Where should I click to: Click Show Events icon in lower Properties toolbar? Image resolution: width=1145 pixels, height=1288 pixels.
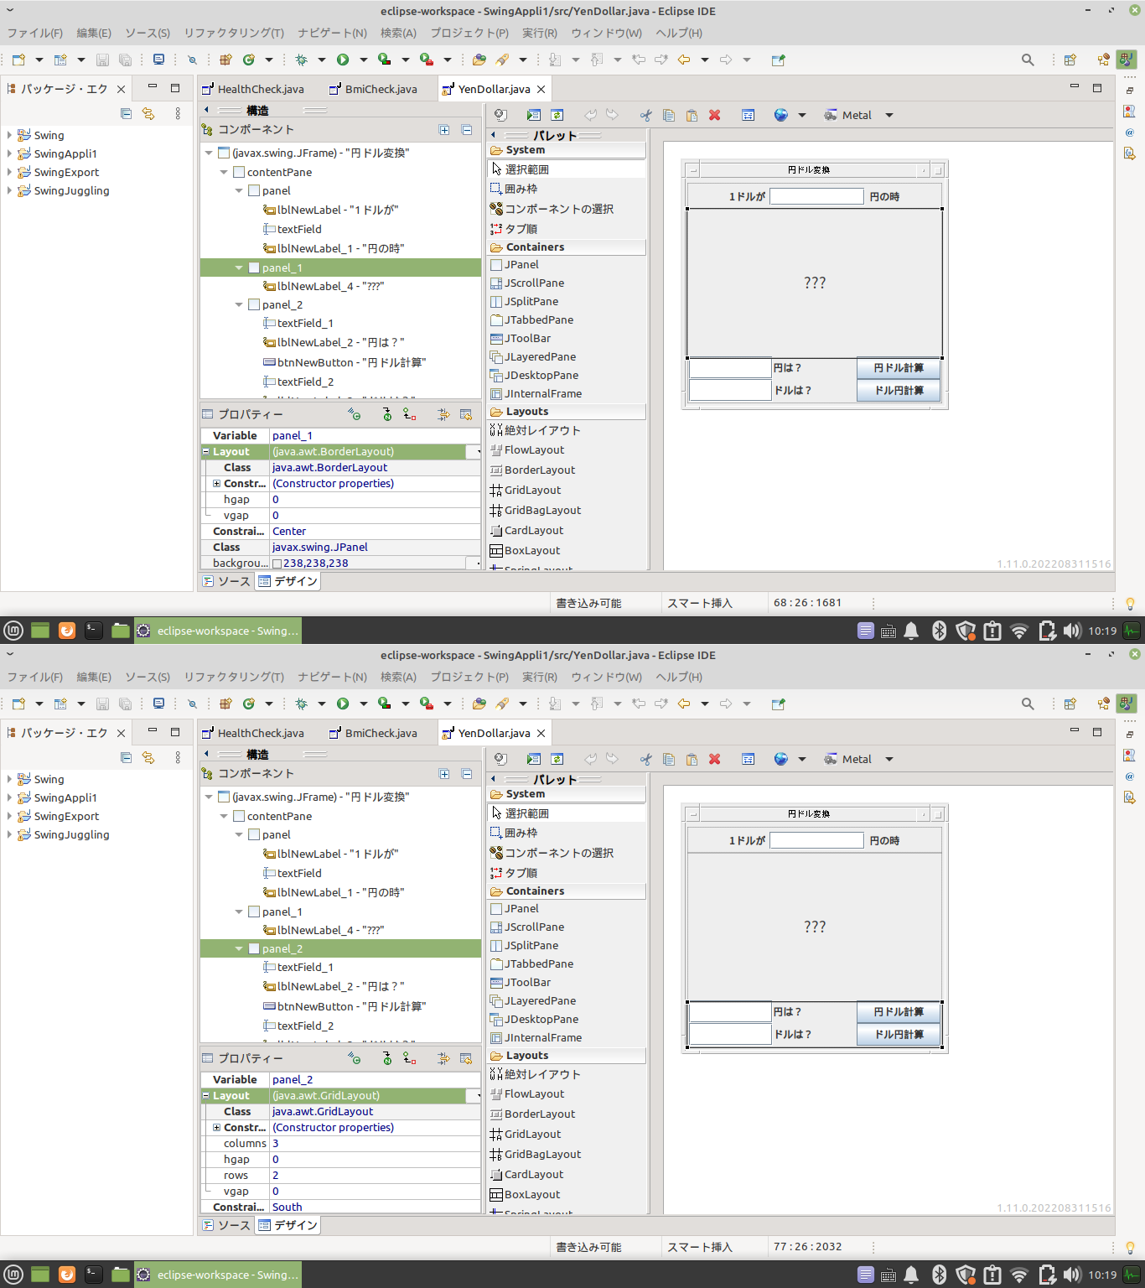click(355, 1058)
